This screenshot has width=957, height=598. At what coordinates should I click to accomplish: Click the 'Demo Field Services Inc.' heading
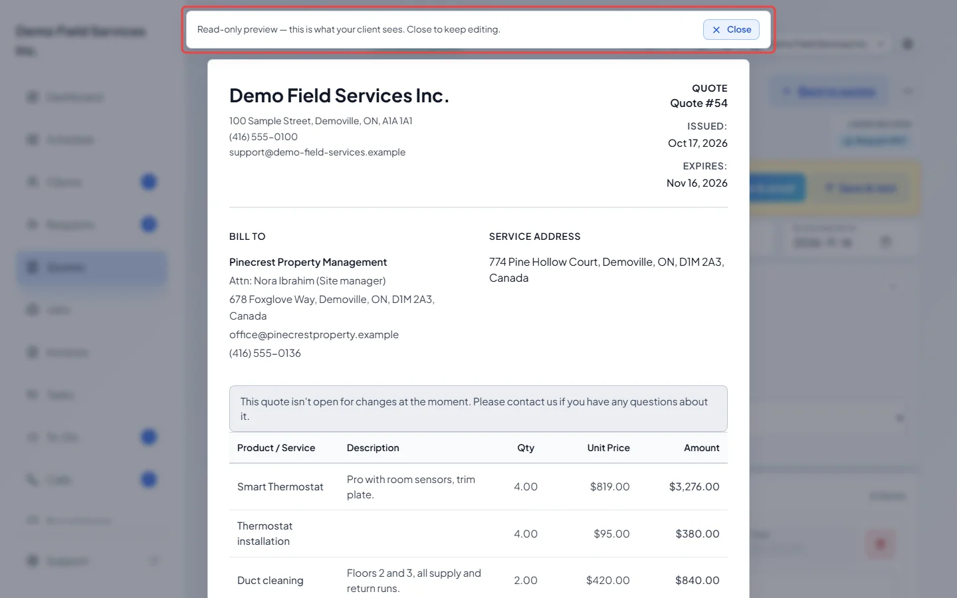tap(339, 96)
